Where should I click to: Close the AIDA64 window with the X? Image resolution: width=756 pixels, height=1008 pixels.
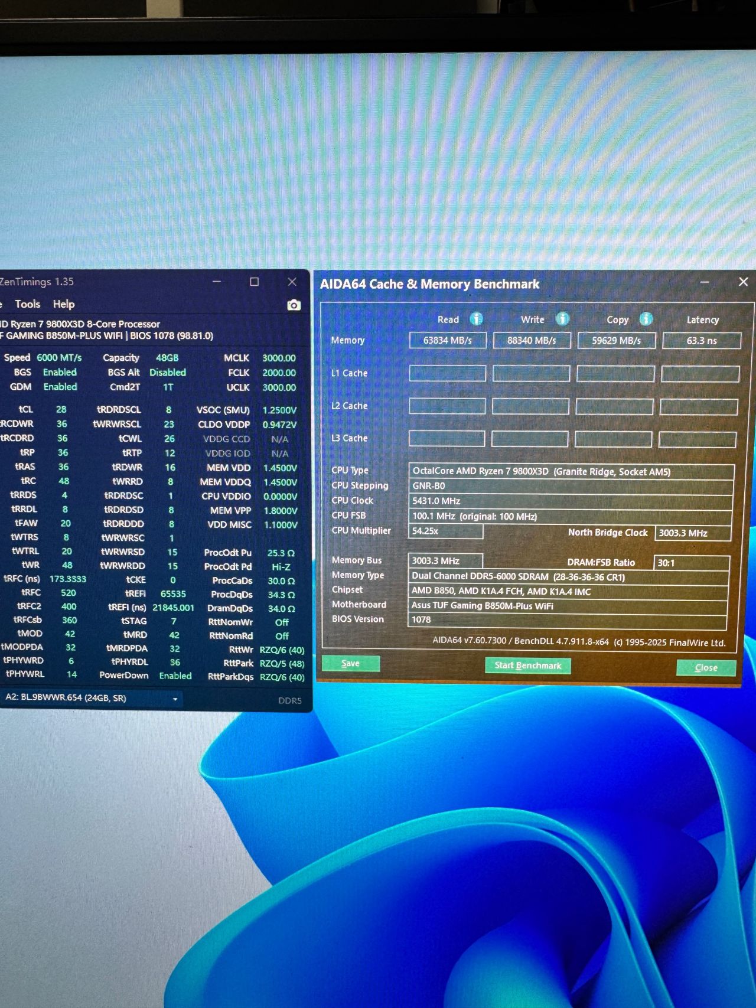point(743,282)
